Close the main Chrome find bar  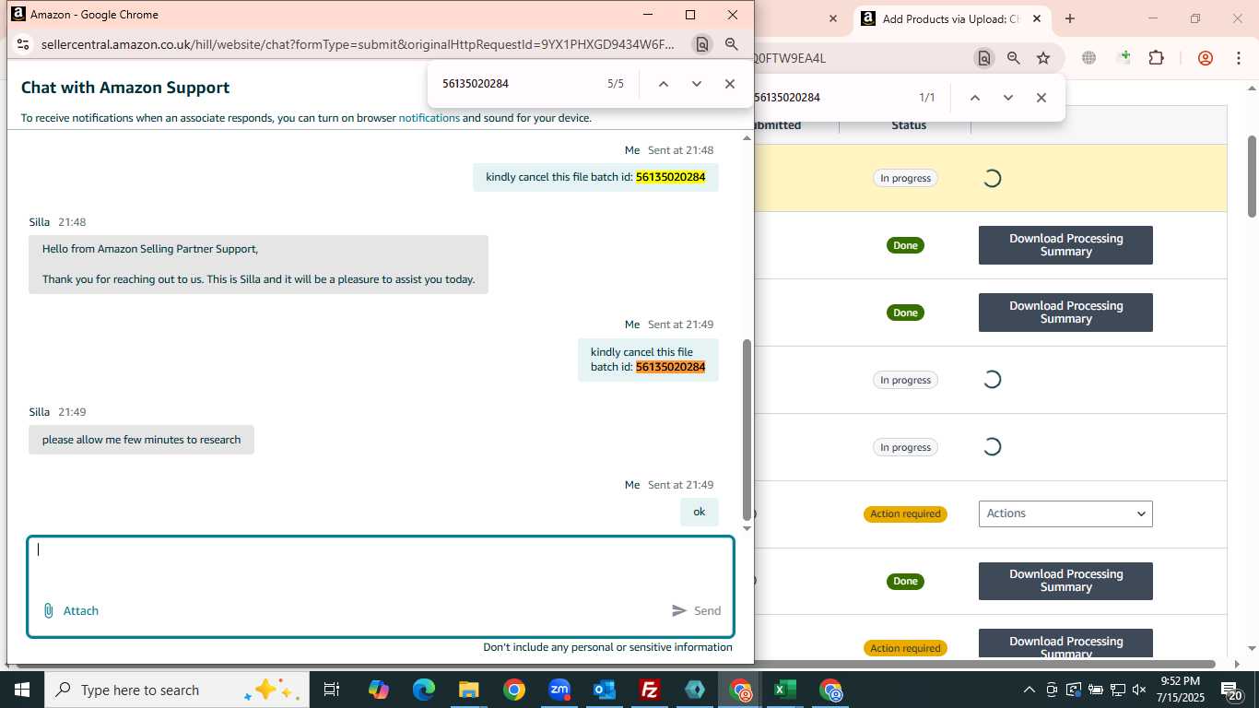[1041, 98]
